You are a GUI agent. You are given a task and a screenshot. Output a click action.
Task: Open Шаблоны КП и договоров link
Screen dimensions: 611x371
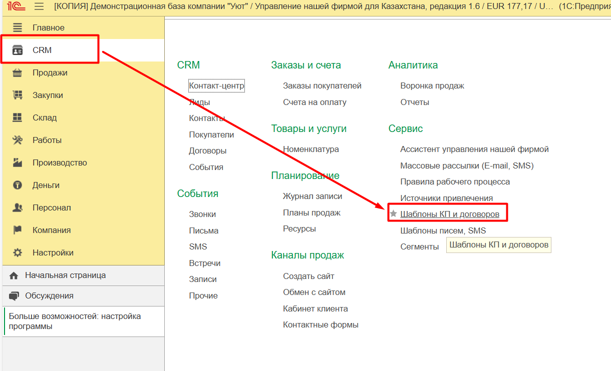450,214
